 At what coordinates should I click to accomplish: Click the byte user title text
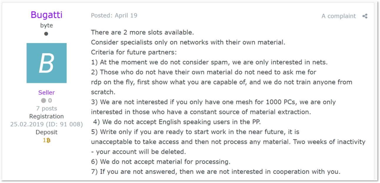coord(46,25)
